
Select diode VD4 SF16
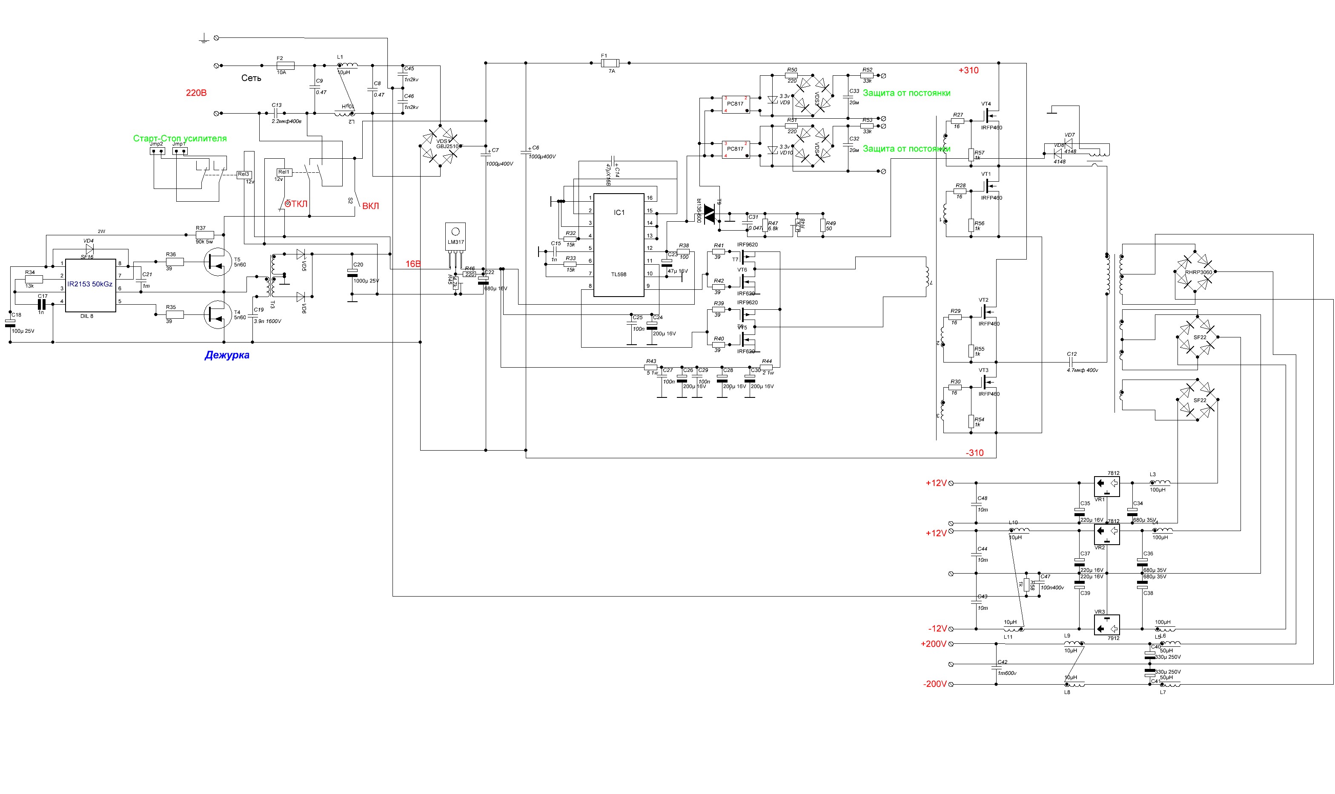[89, 249]
